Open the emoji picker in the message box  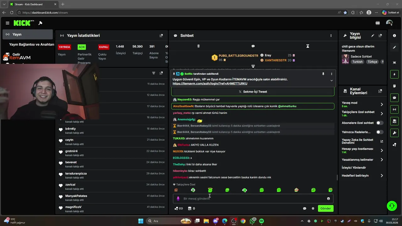(329, 199)
